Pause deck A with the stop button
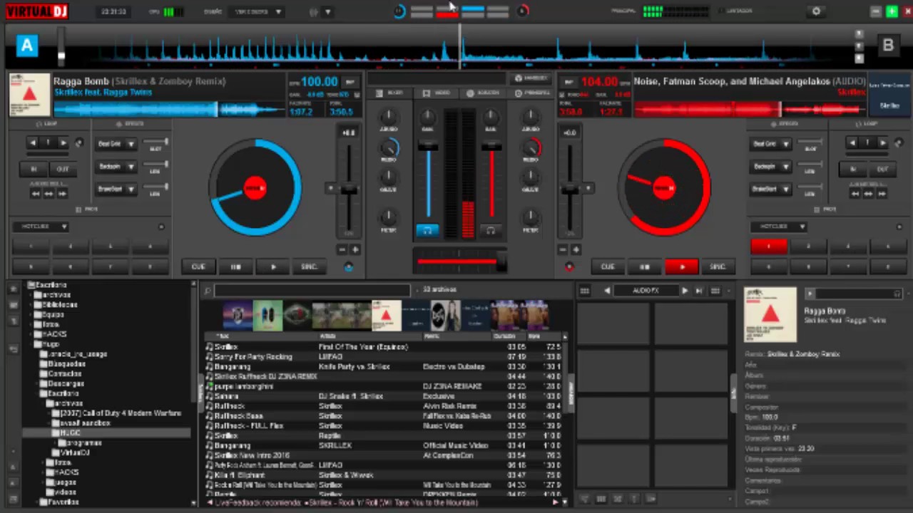The height and width of the screenshot is (513, 913). tap(236, 266)
